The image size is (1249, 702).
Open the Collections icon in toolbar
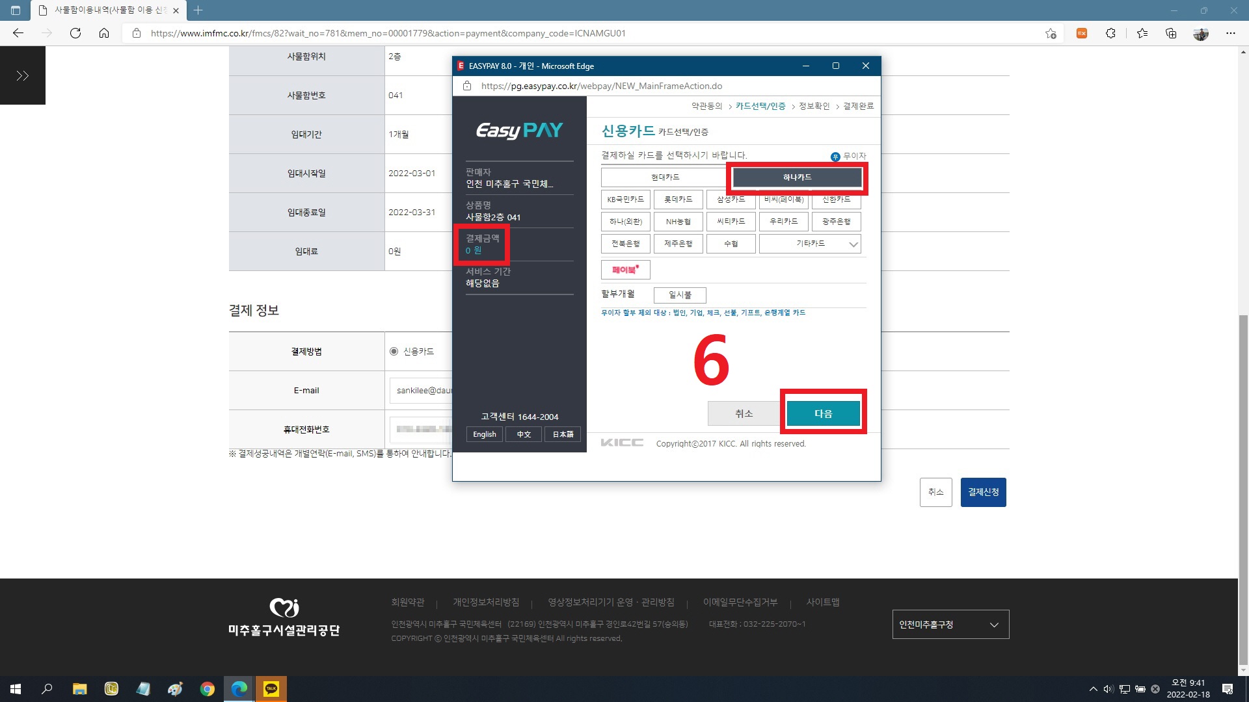point(1171,33)
